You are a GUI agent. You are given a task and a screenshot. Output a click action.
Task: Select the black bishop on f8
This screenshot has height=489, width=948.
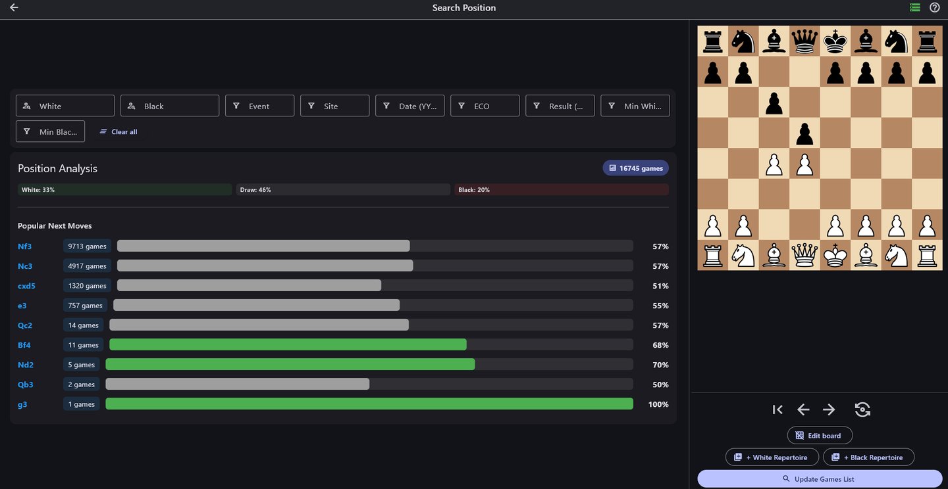click(x=866, y=41)
